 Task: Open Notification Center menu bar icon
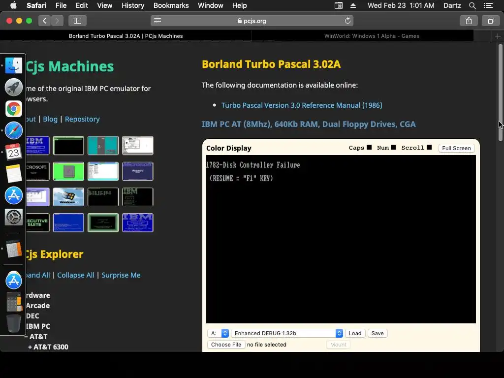tap(488, 5)
